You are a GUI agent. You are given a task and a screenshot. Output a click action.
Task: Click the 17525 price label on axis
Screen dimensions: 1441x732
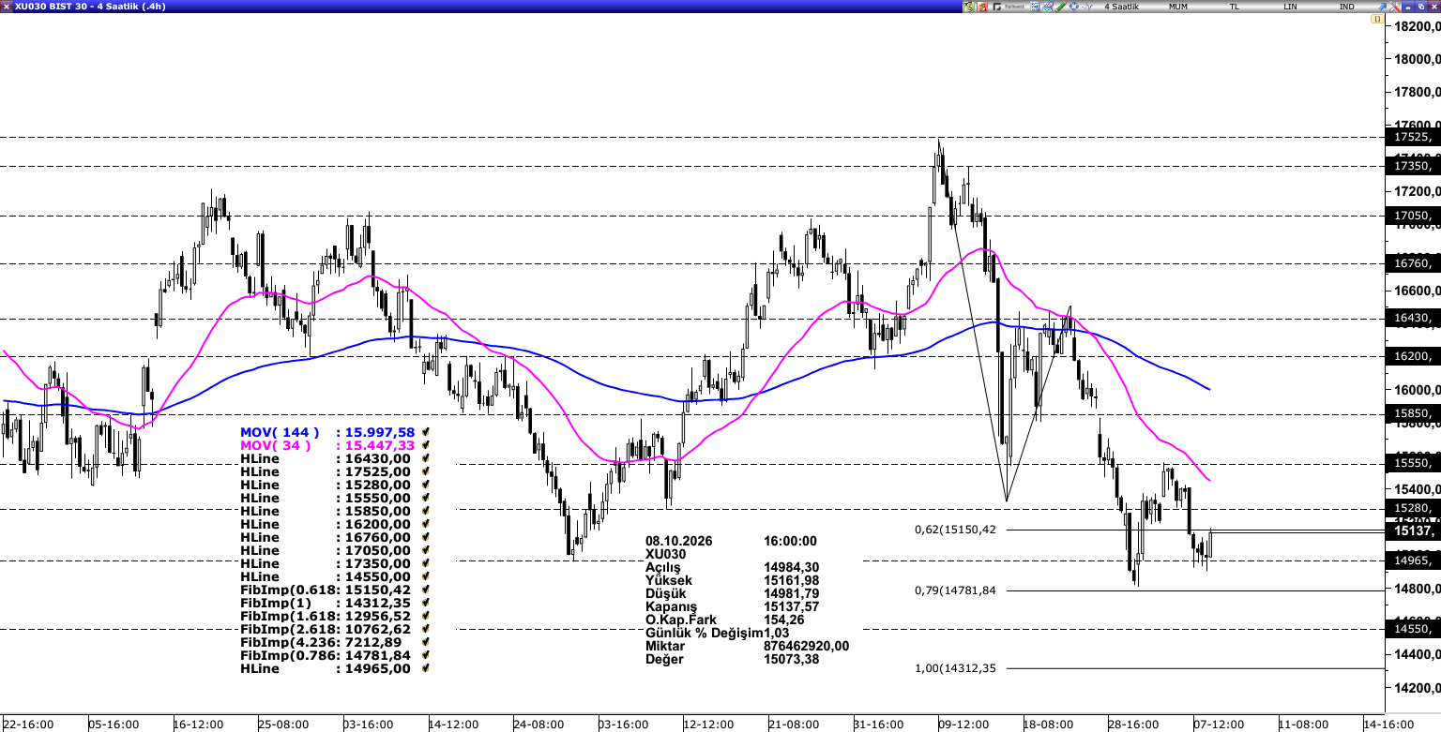click(1413, 137)
